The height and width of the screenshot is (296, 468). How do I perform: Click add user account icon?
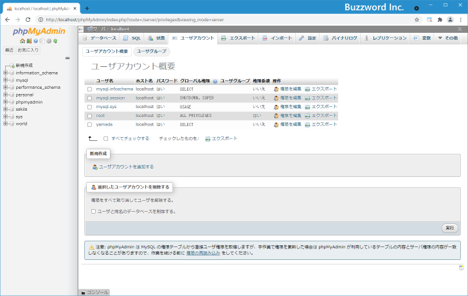coord(95,167)
